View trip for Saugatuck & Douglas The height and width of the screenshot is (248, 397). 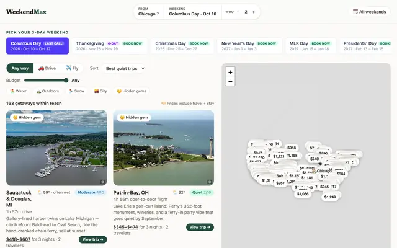[x=93, y=239]
